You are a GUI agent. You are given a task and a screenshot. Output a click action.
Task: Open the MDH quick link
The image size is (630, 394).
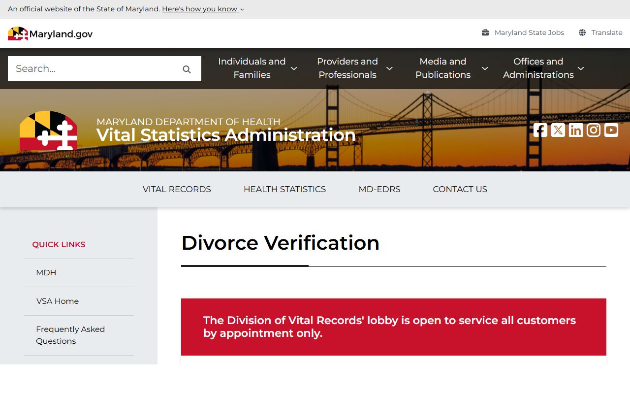point(46,272)
